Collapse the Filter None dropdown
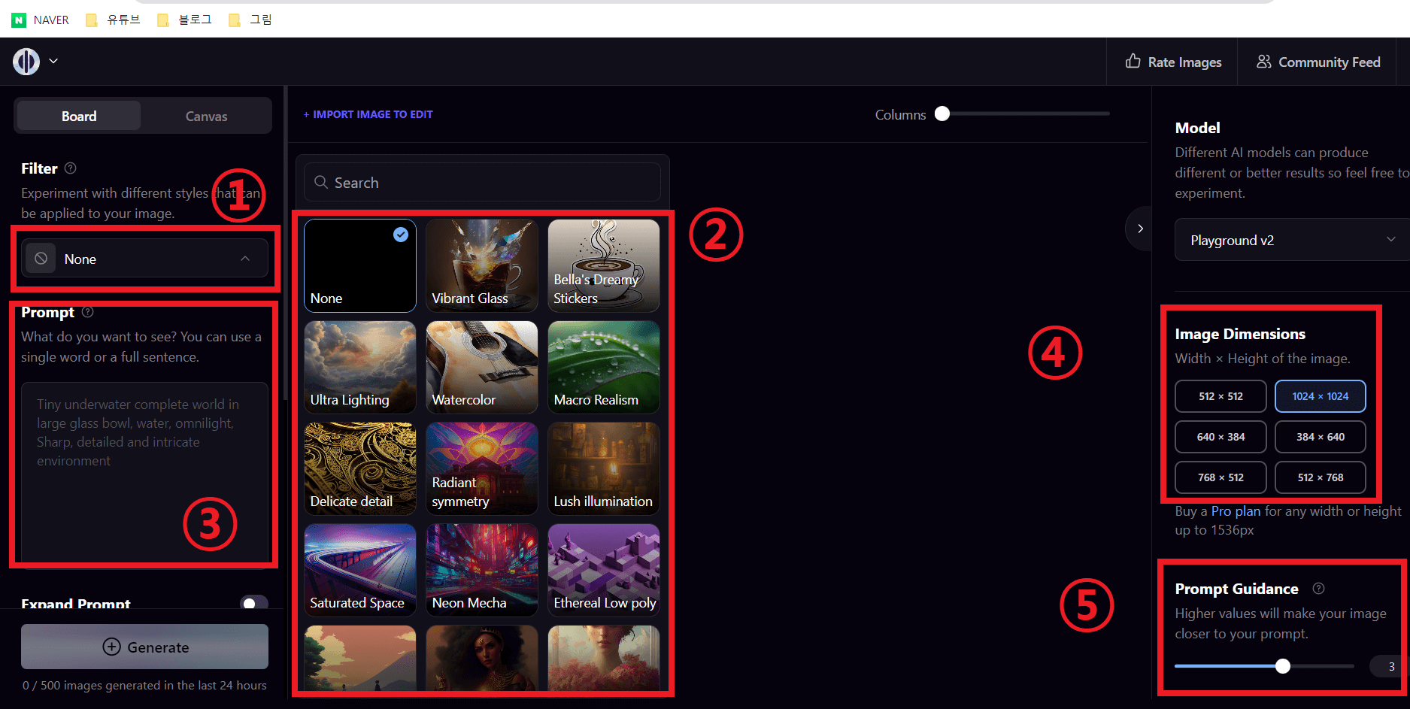Image resolution: width=1410 pixels, height=709 pixels. [144, 259]
